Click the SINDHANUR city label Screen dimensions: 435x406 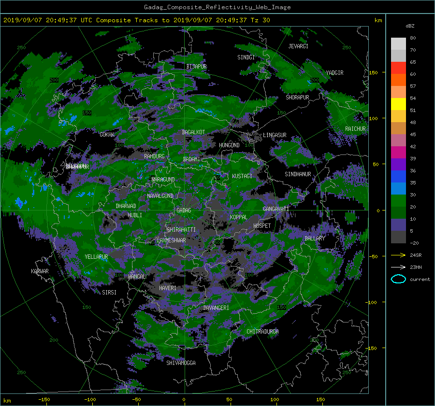click(x=298, y=174)
